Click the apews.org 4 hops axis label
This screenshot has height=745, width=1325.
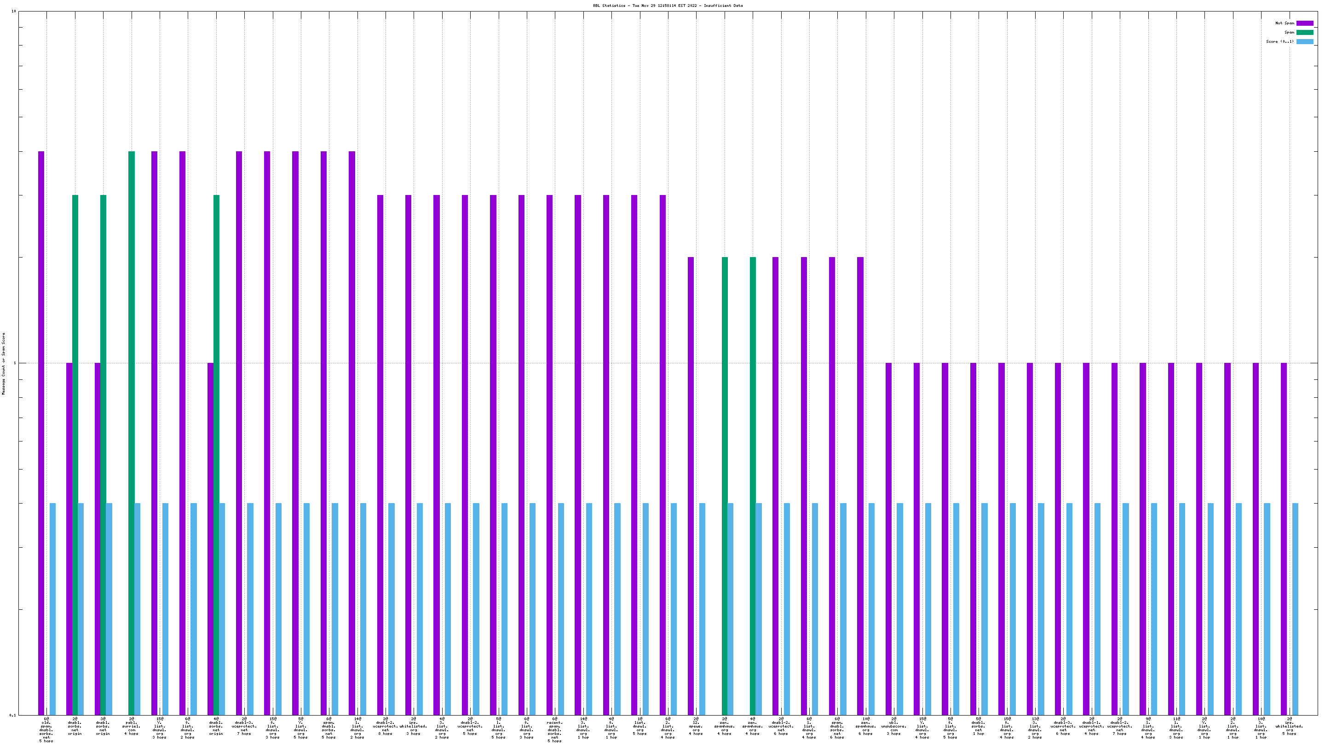[696, 726]
